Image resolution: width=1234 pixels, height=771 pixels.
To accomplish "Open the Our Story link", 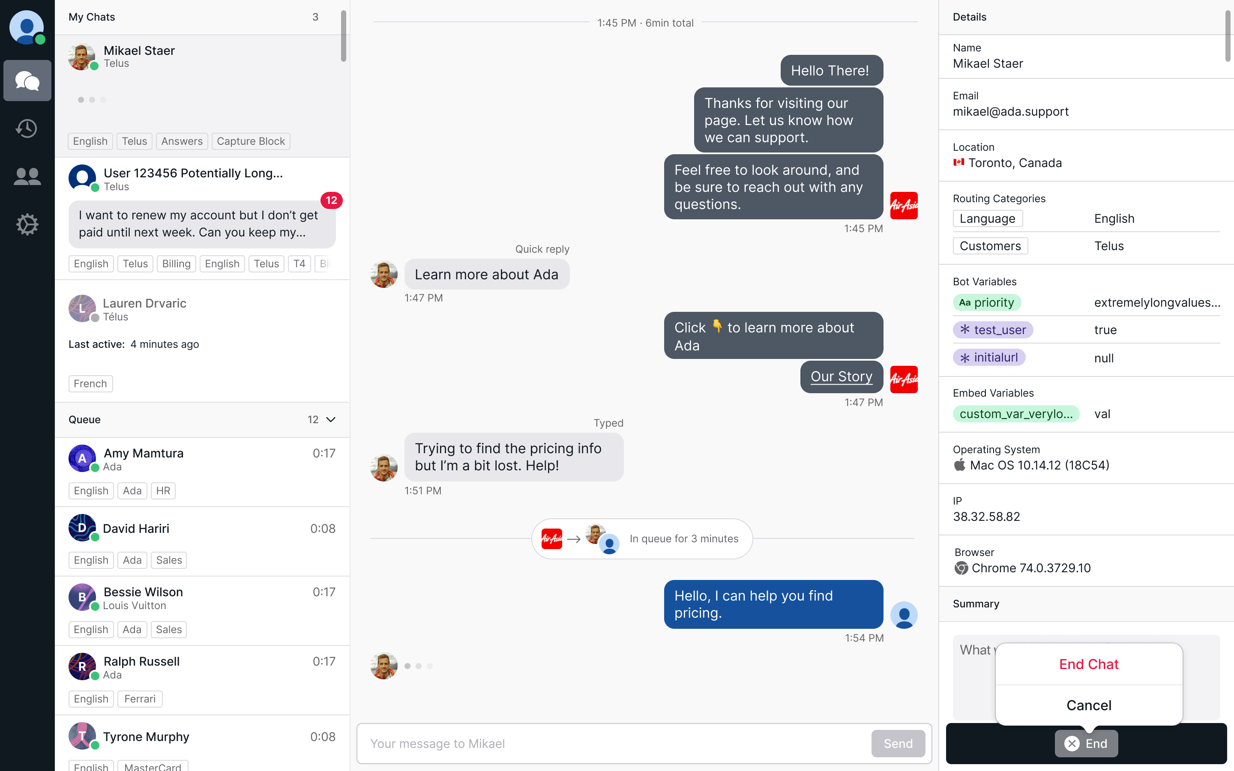I will click(x=842, y=377).
